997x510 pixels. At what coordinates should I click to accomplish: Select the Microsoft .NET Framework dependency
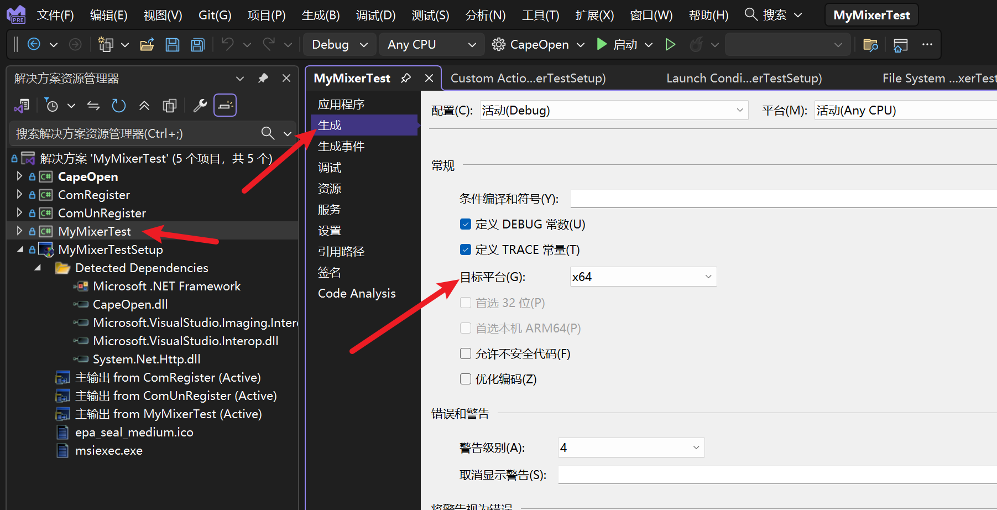point(166,286)
